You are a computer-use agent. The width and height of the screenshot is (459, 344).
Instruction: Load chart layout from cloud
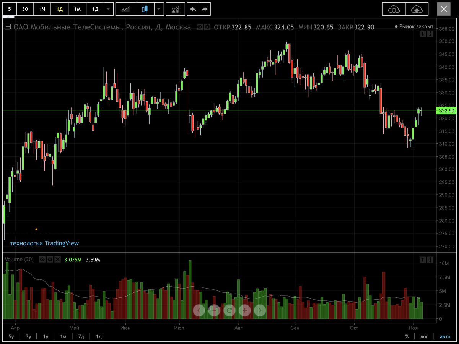[394, 9]
